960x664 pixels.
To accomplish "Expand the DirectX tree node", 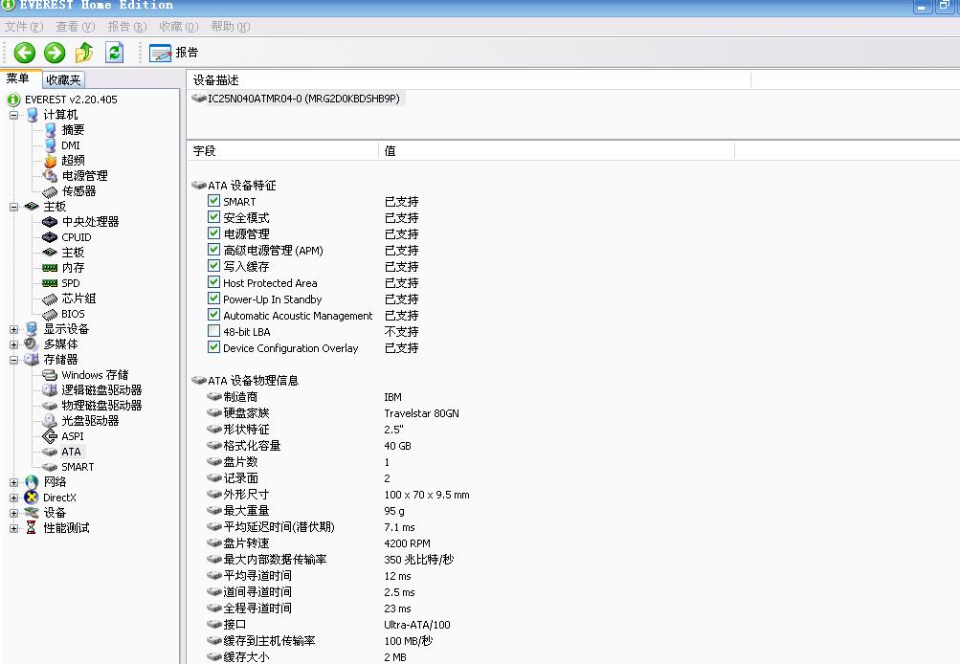I will coord(14,498).
